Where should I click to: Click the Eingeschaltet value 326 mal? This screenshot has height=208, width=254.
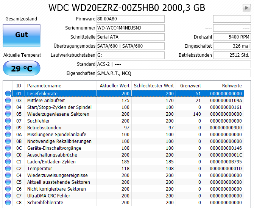(x=232, y=46)
